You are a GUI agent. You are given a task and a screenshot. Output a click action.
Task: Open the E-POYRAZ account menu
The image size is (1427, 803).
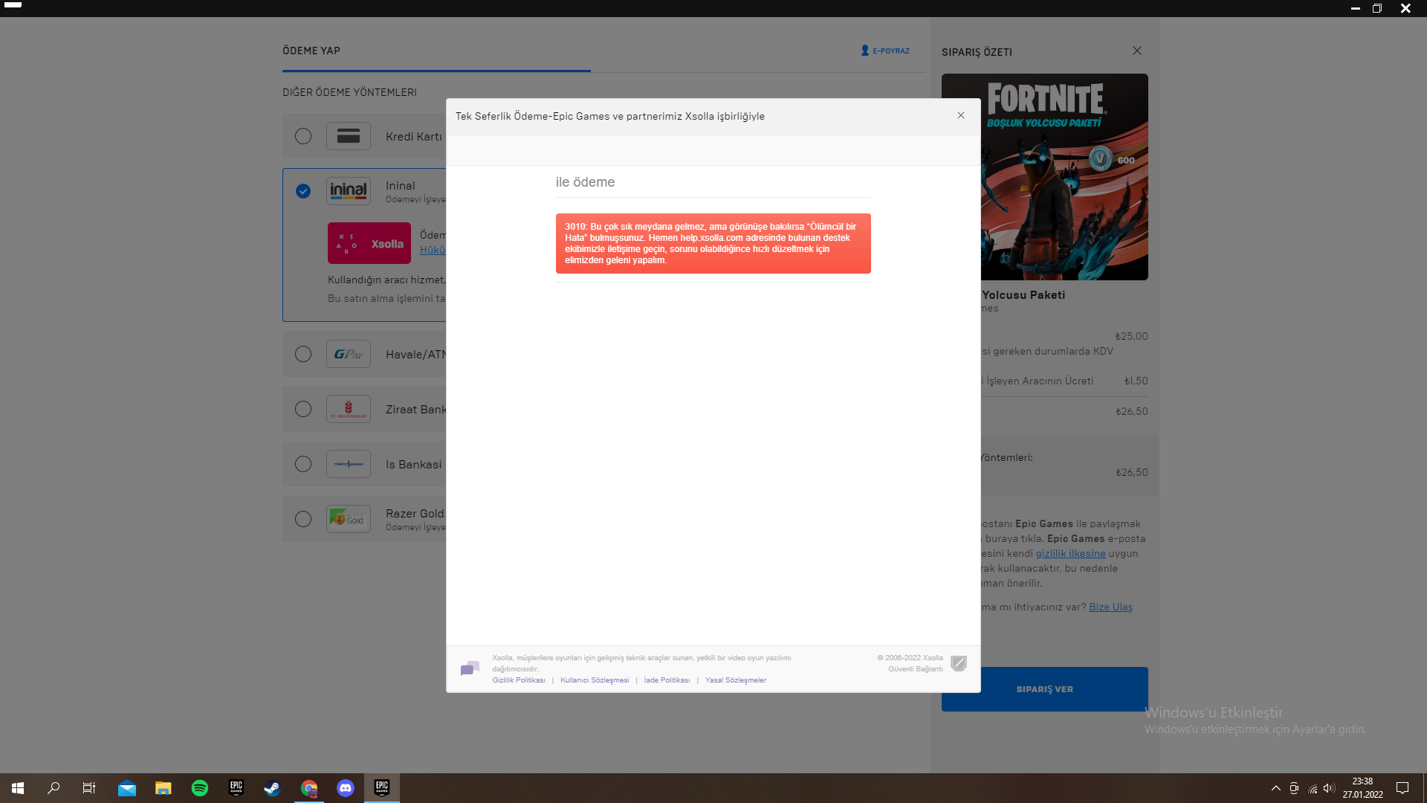coord(885,51)
